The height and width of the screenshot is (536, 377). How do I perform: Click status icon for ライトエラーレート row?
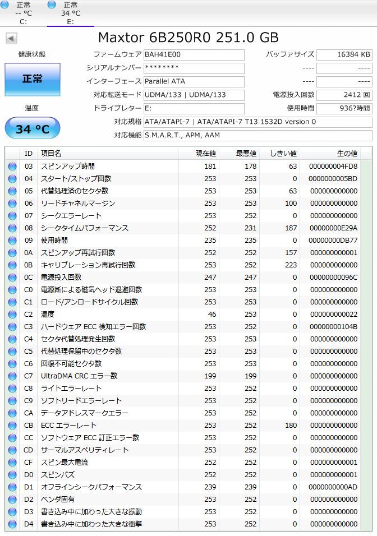[x=12, y=389]
